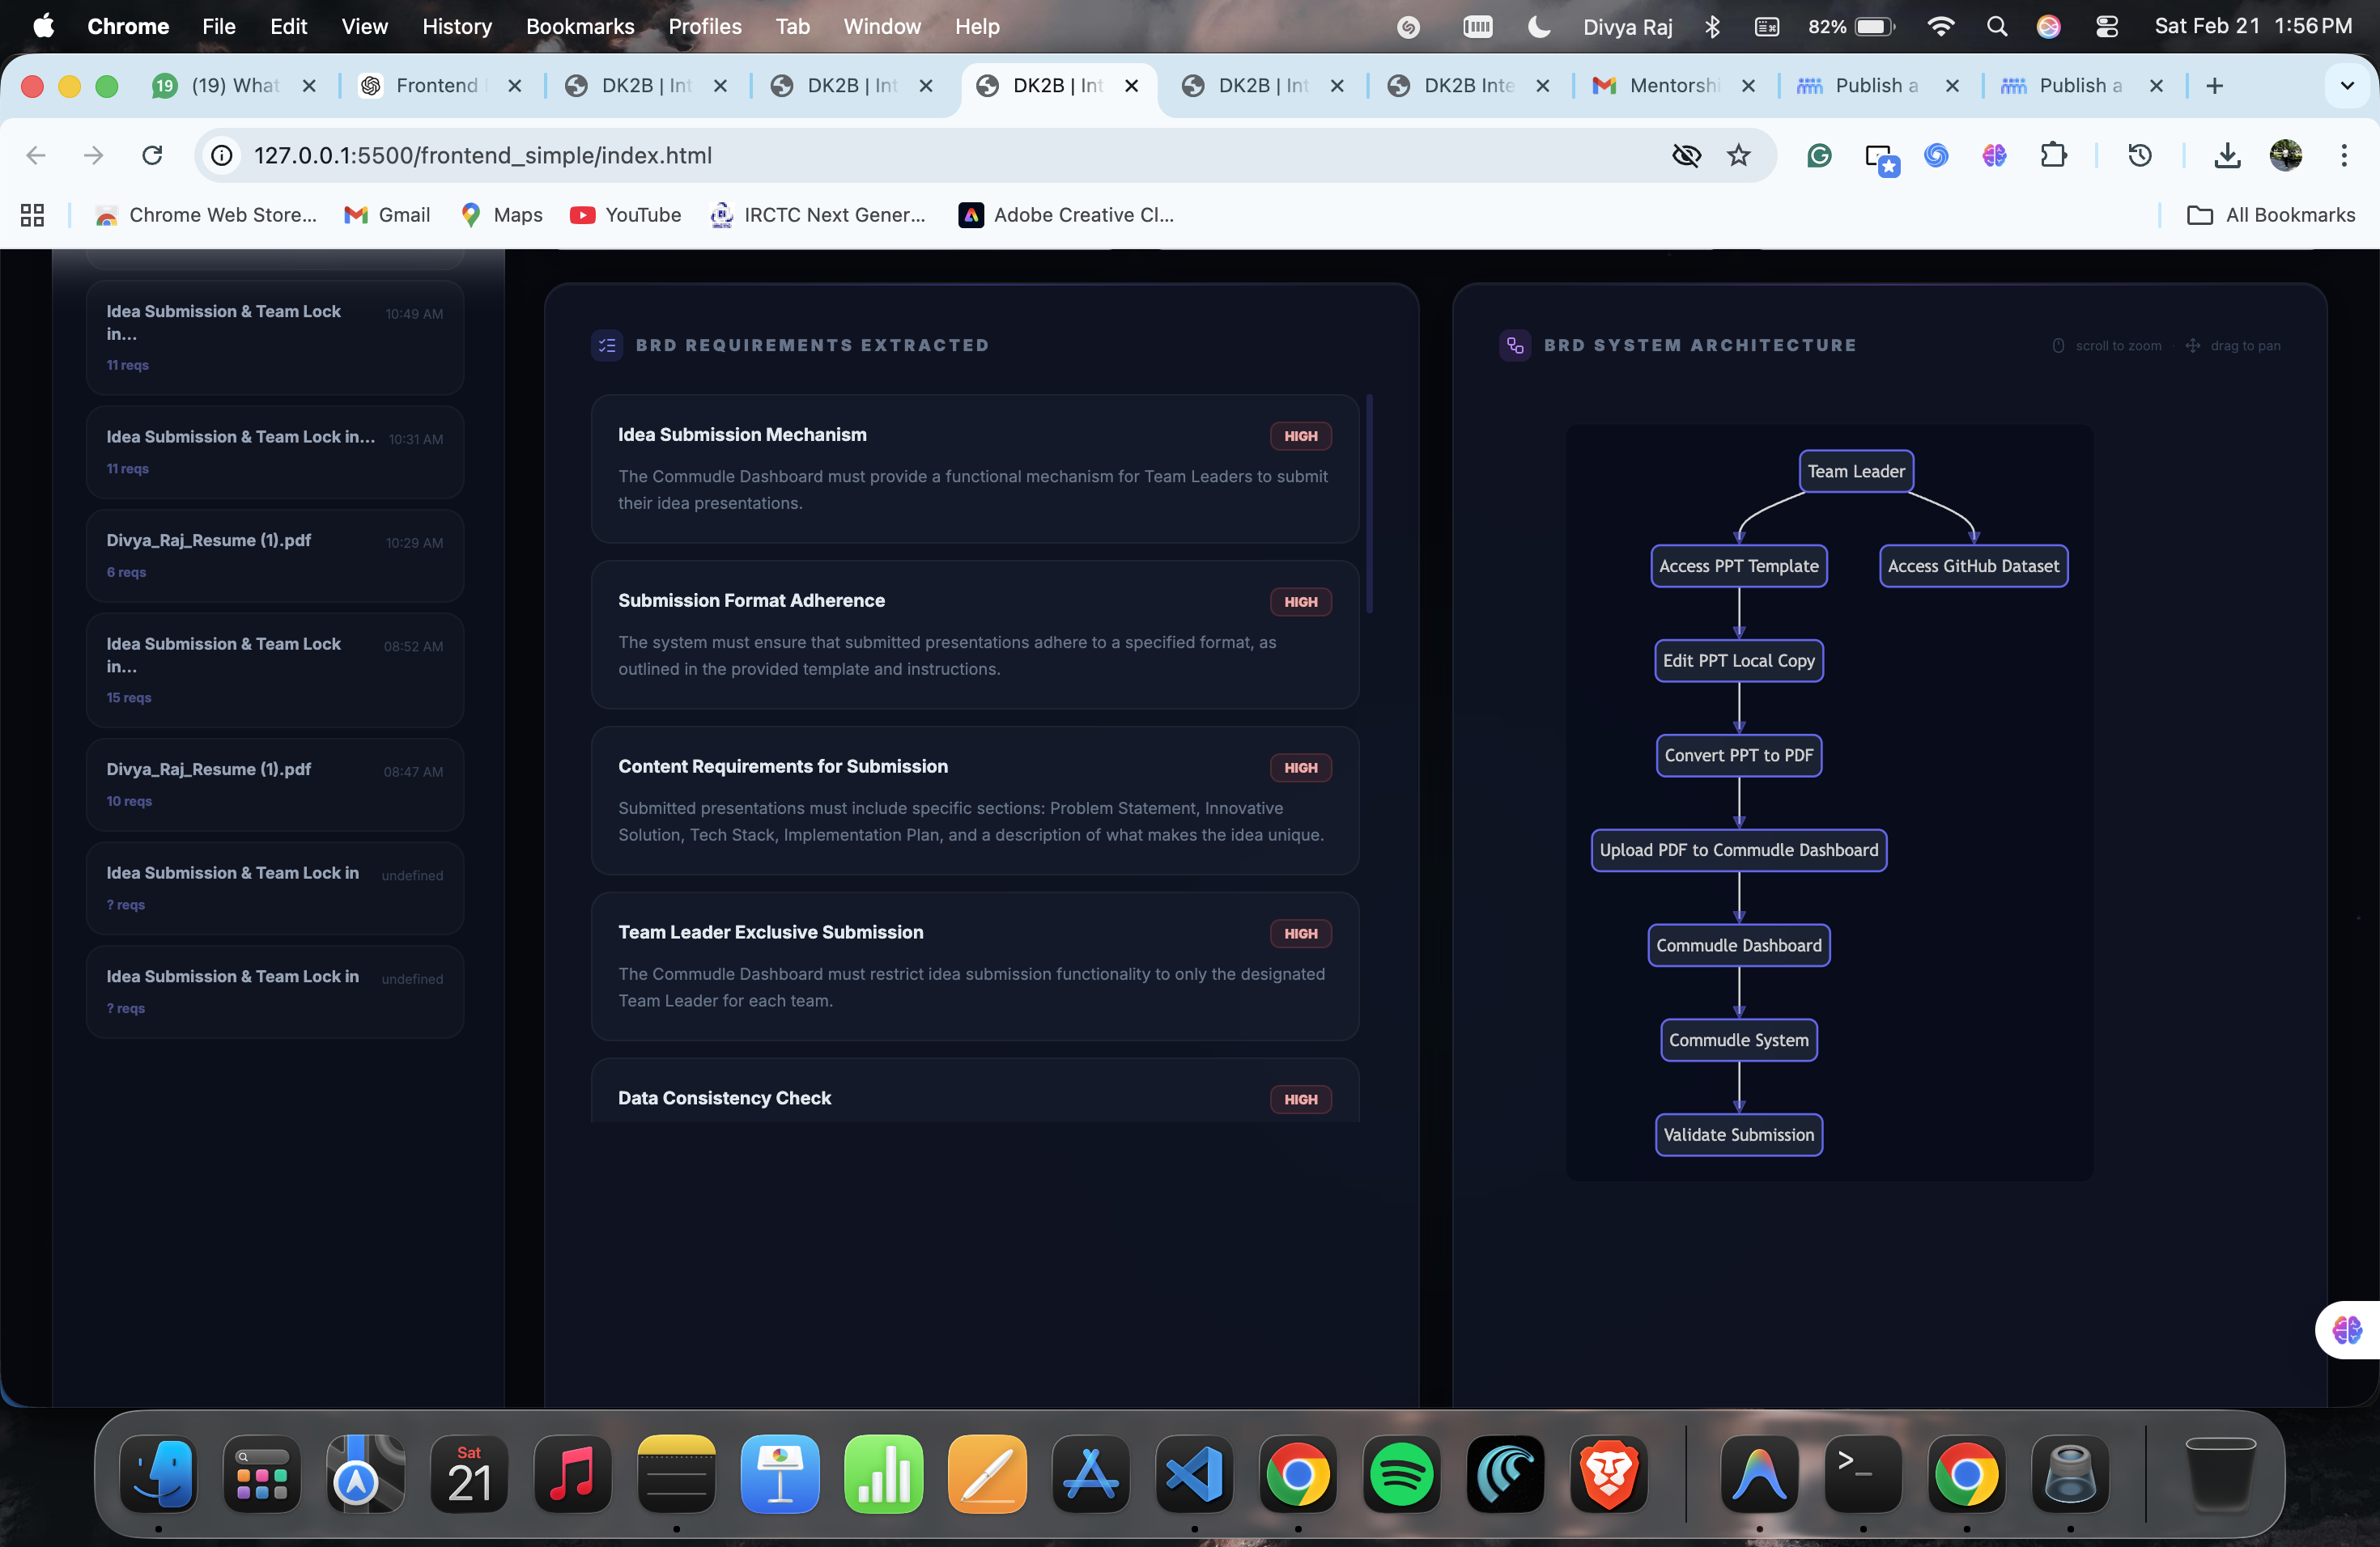Expand the tab search dropdown arrow
Screen dimensions: 2380x1547
pyautogui.click(x=2346, y=86)
